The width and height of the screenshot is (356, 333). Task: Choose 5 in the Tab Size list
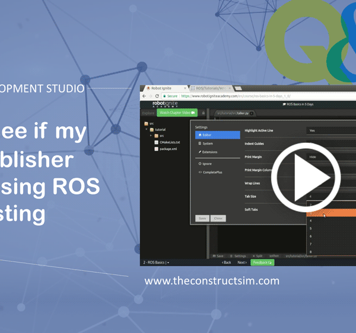(x=310, y=228)
